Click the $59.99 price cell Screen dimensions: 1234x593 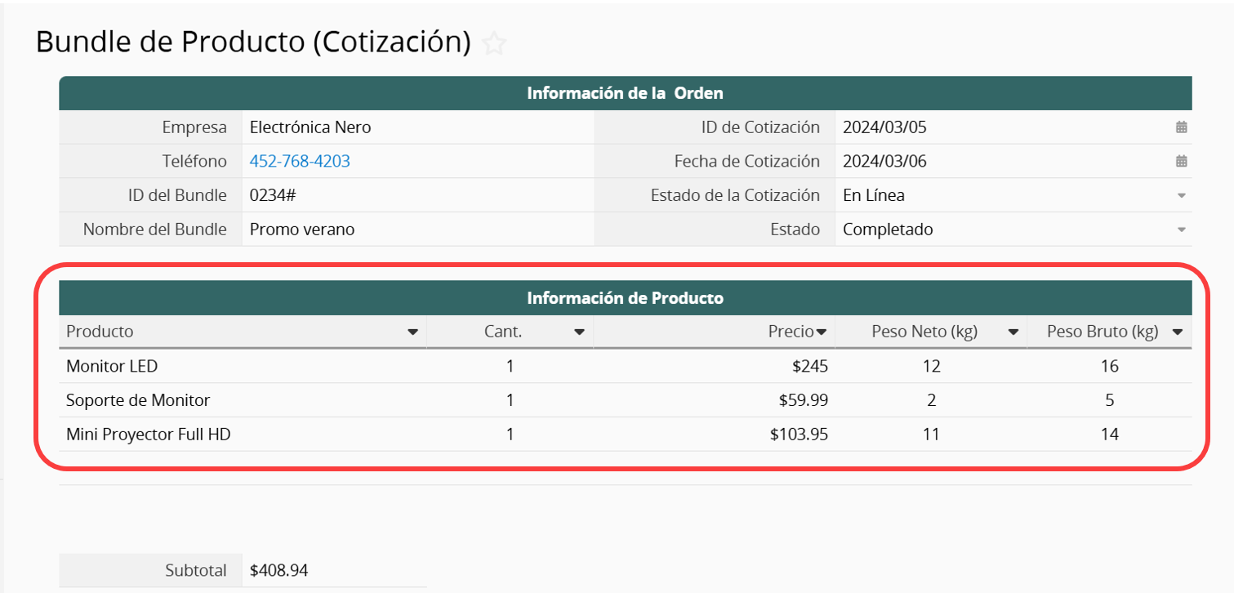[804, 401]
